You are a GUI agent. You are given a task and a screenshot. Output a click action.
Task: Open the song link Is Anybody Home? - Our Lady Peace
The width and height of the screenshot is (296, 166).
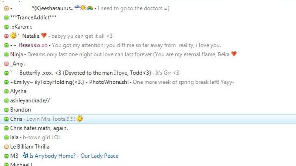click(74, 156)
